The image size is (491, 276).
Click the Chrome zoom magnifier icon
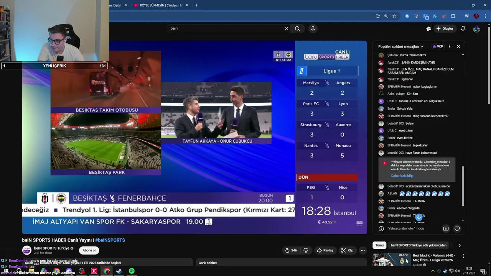pyautogui.click(x=386, y=16)
